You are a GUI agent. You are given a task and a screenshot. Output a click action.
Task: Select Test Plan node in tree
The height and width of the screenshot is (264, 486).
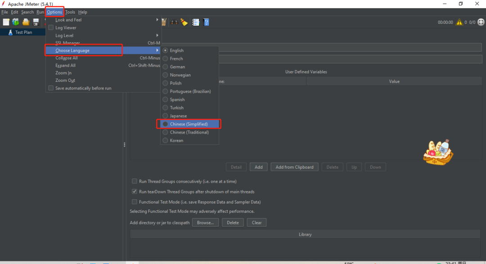point(23,32)
